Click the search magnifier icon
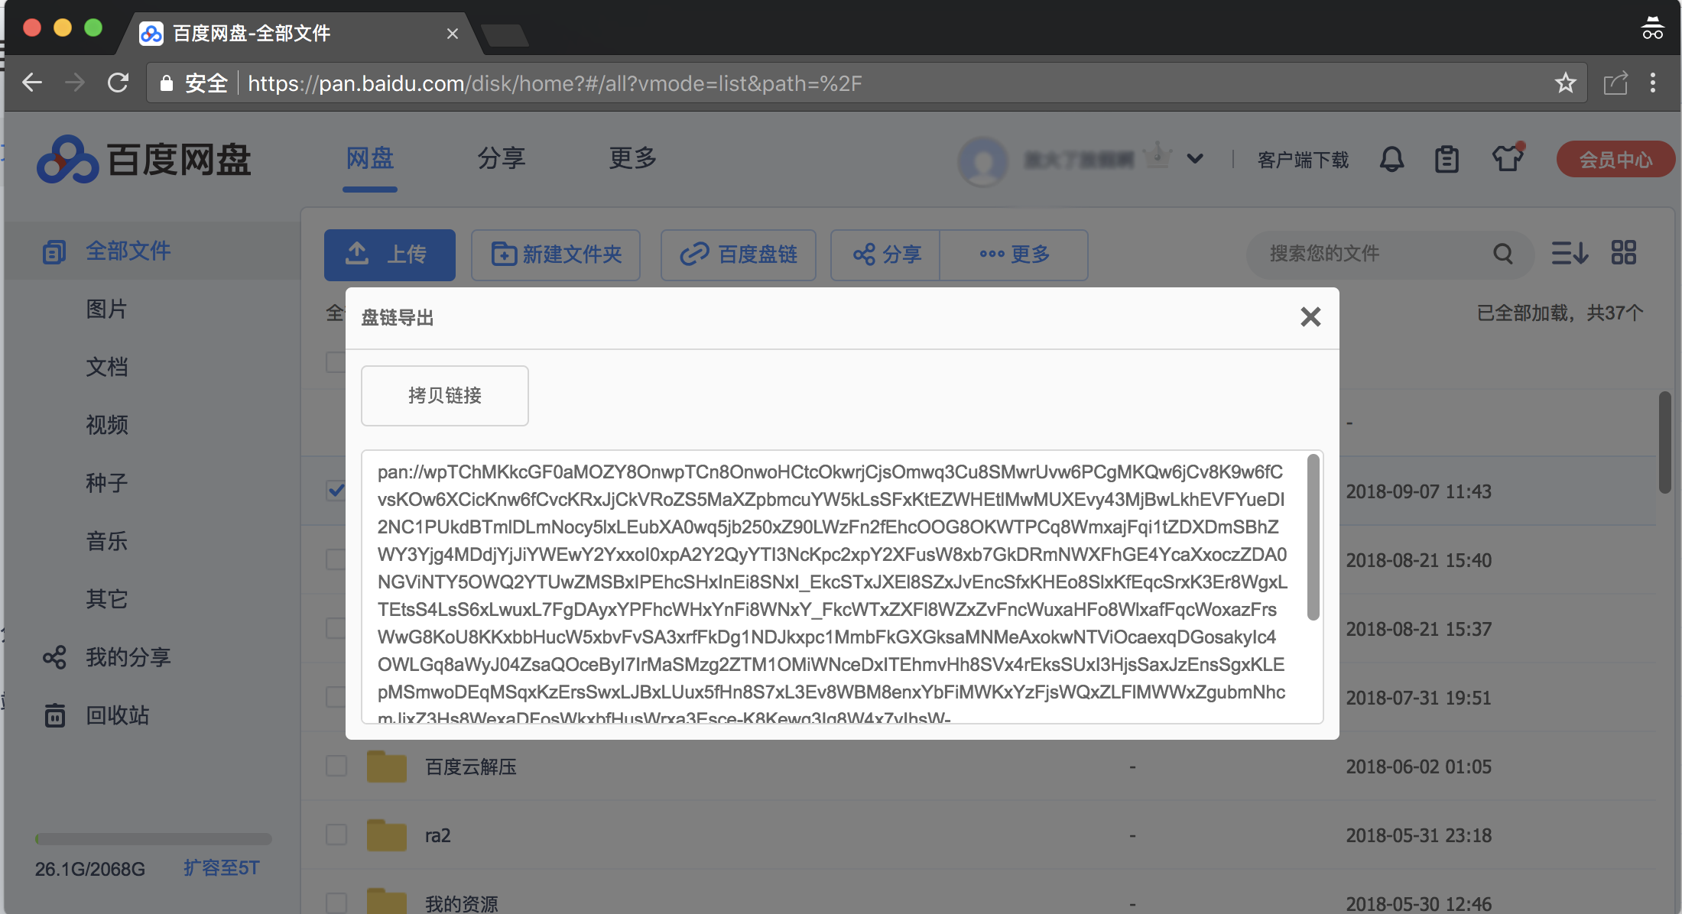The image size is (1682, 914). (1503, 254)
